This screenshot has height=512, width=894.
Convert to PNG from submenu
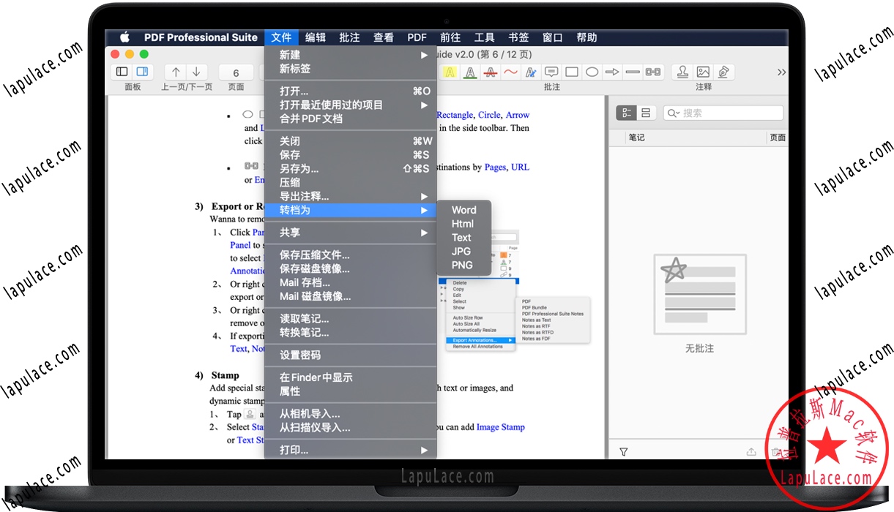464,266
